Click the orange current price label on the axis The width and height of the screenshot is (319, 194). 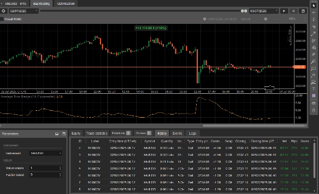click(299, 67)
